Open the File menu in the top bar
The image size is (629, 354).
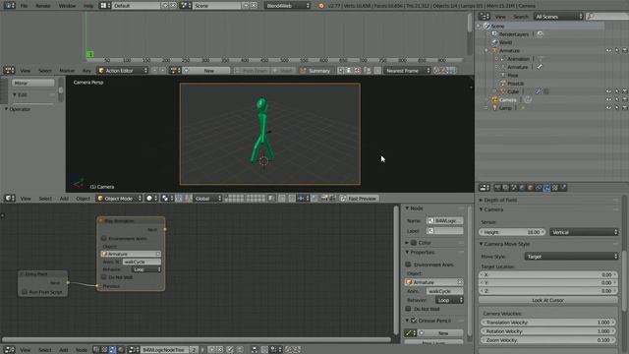(x=24, y=6)
